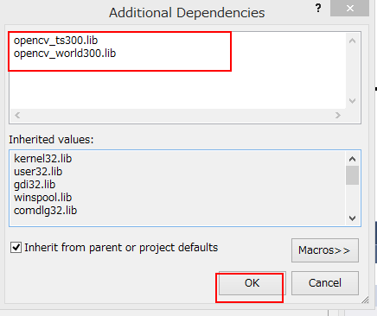Select kernel32.lib in inherited values
The image size is (377, 316).
[43, 159]
